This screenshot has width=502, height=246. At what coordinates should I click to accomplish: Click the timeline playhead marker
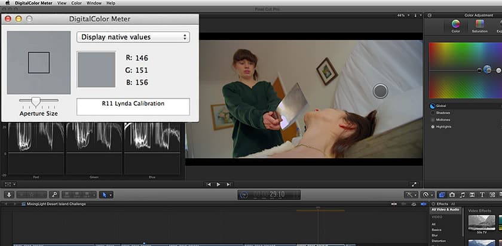pyautogui.click(x=318, y=208)
